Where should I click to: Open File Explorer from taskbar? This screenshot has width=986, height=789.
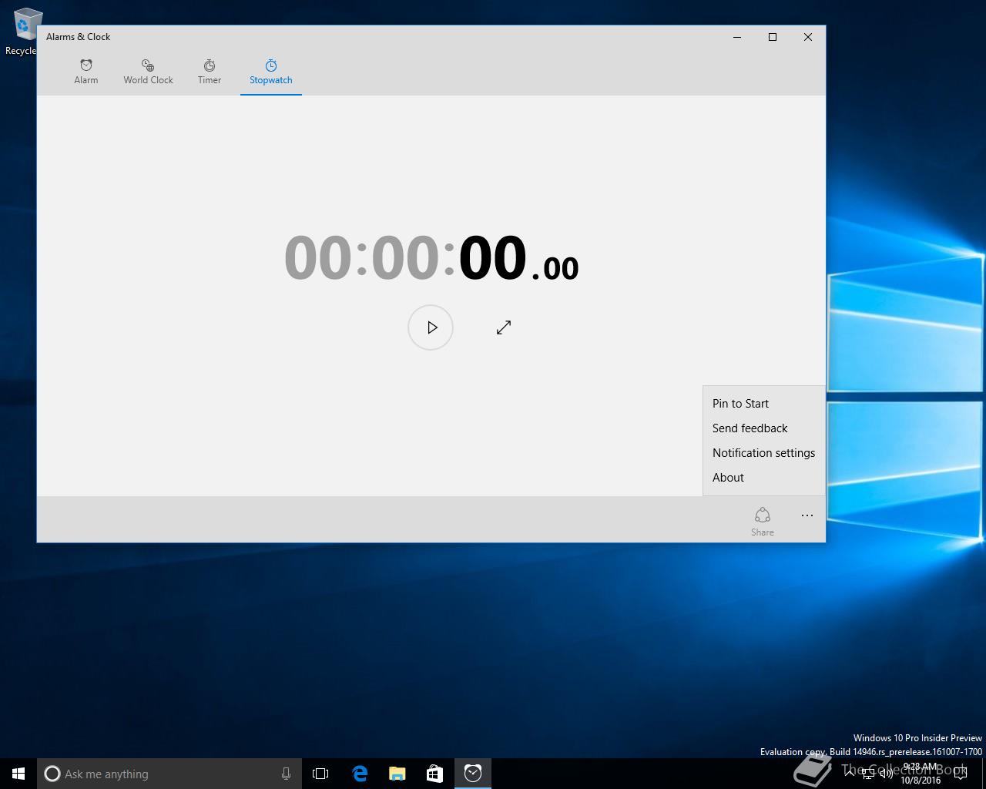click(397, 774)
